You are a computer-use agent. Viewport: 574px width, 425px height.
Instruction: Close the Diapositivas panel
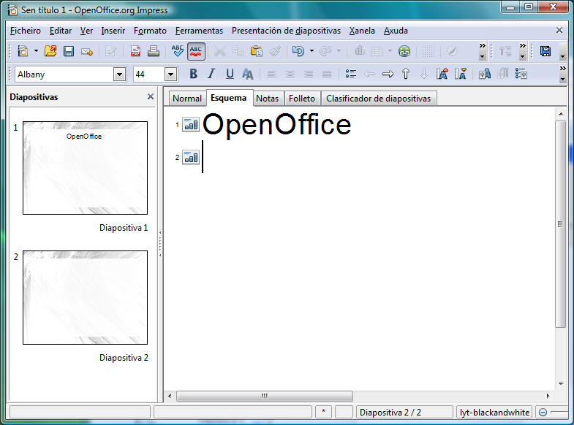click(x=151, y=96)
